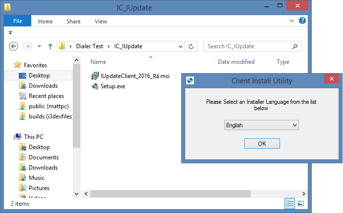Click the Client Install Utility title icon

click(x=190, y=80)
